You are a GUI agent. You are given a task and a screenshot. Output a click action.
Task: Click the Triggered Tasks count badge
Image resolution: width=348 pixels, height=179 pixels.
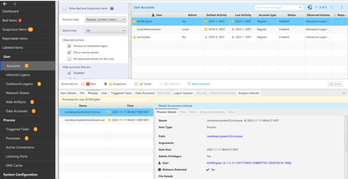point(35,129)
